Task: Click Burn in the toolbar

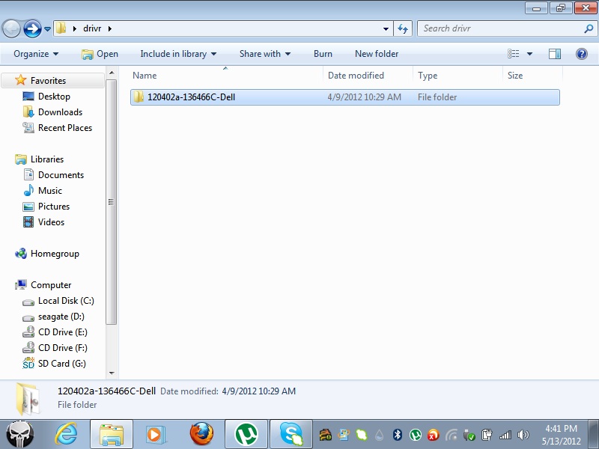Action: 323,54
